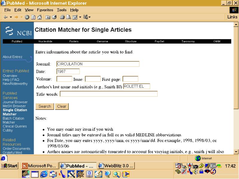Print the page with the printer icon
239x179 pixels.
[x=62, y=17]
